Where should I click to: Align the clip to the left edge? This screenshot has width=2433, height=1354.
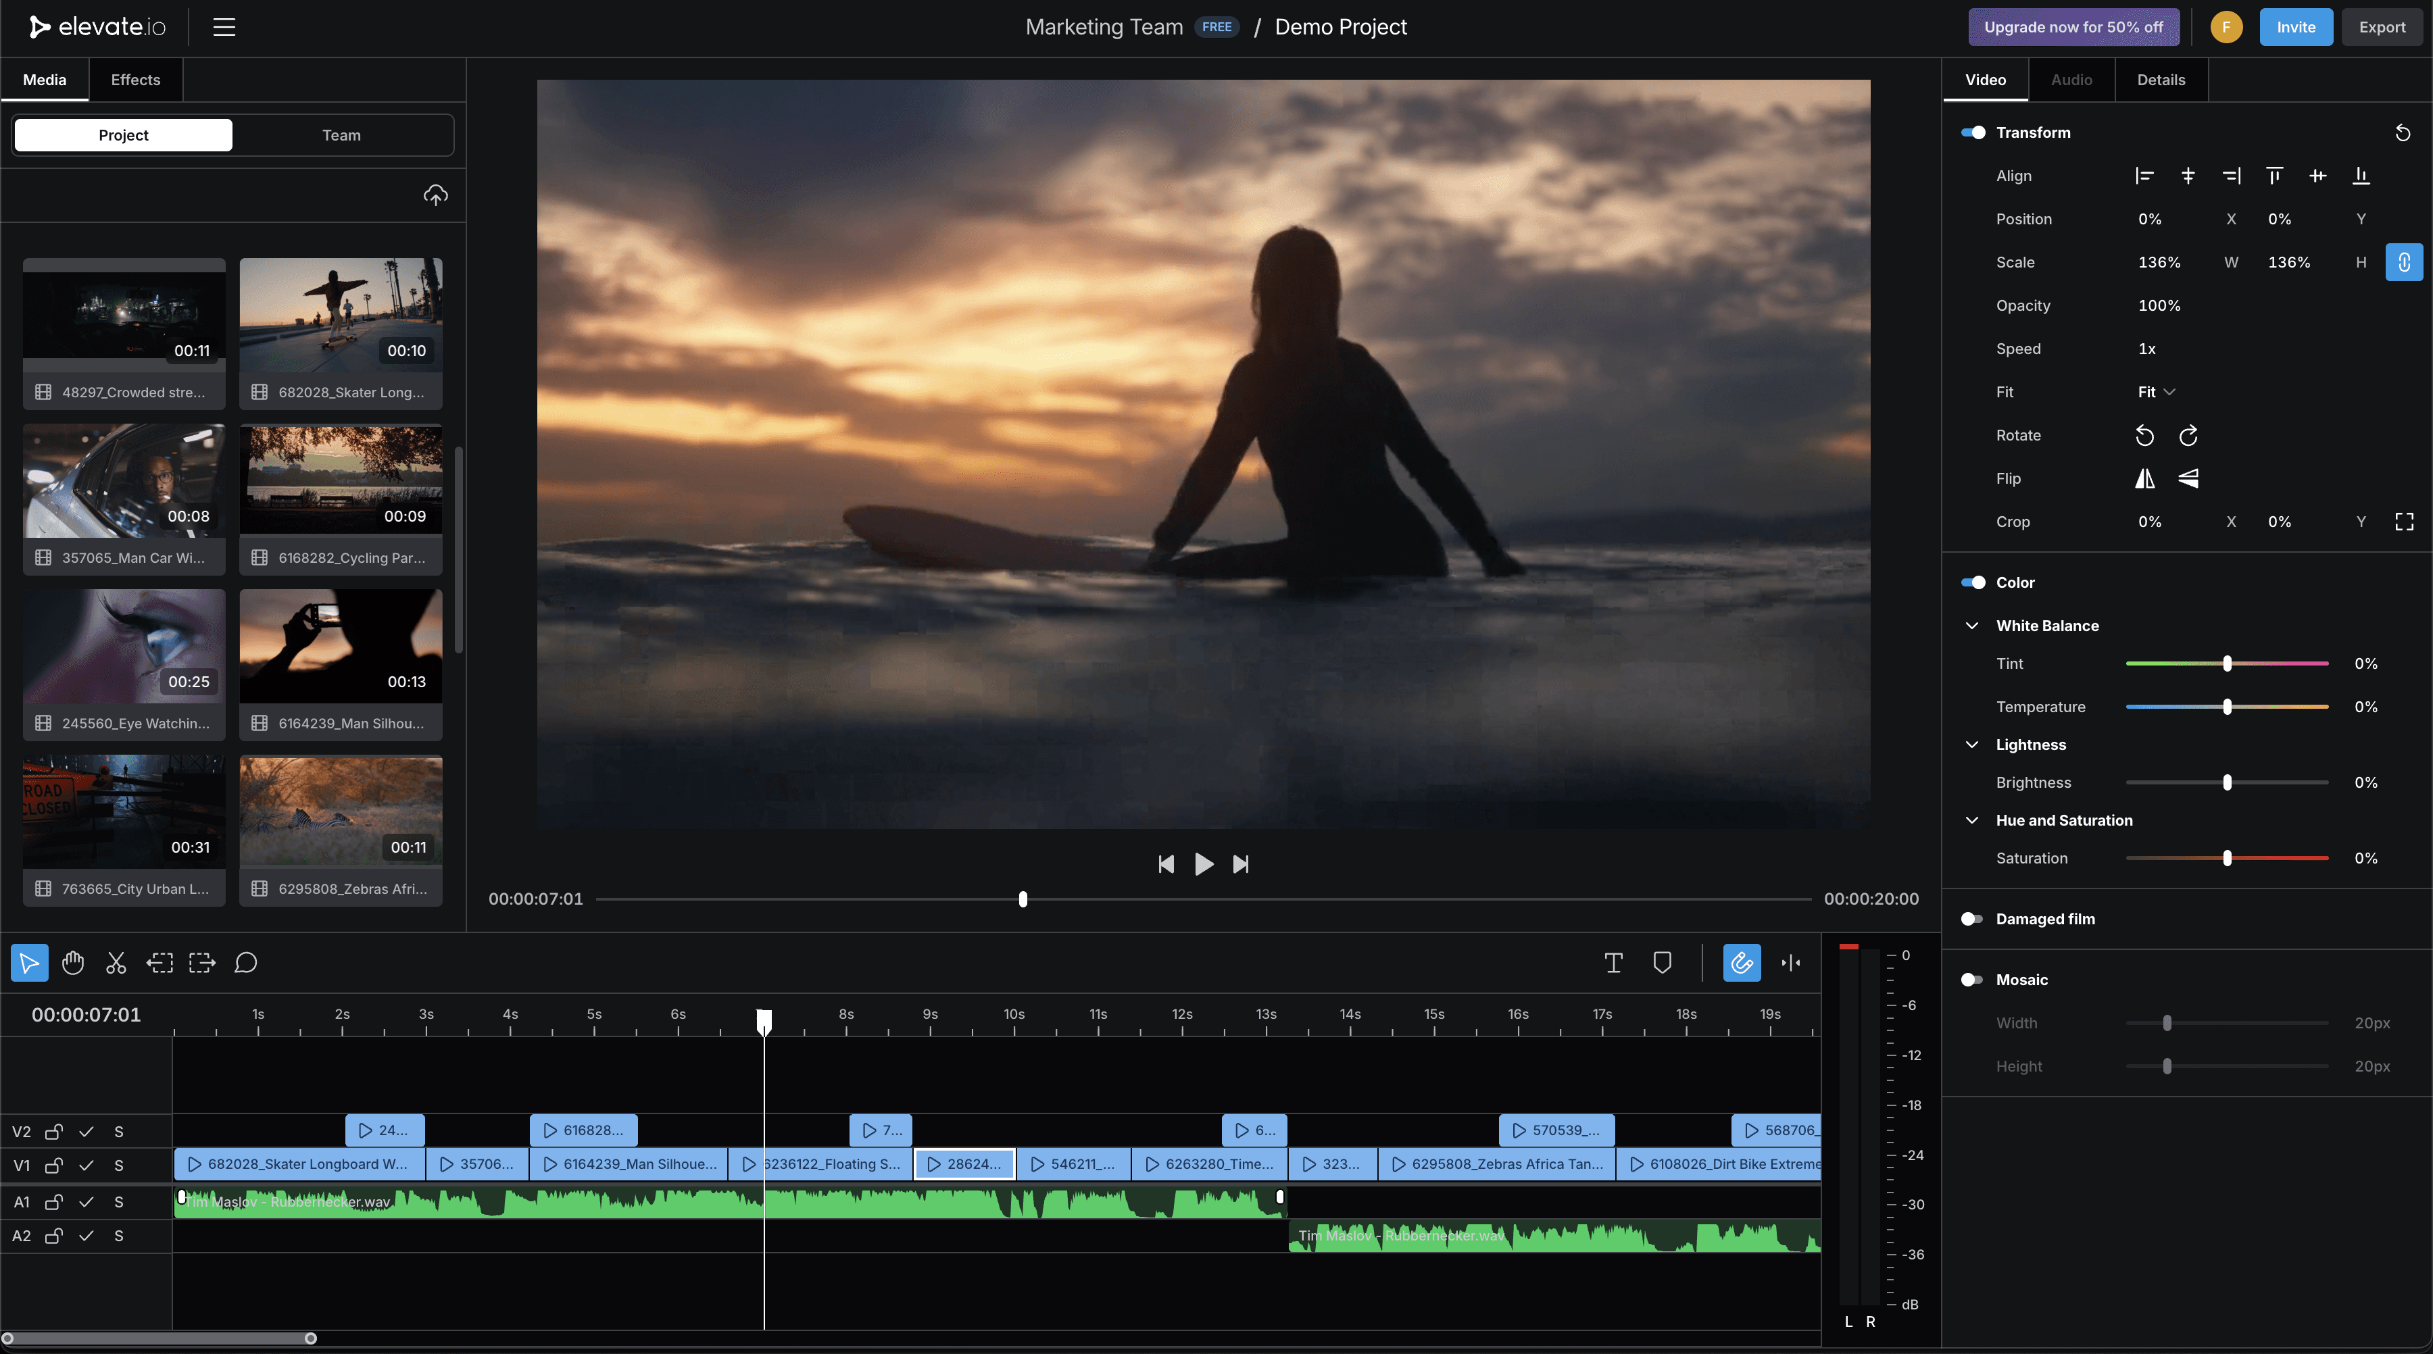click(x=2144, y=176)
